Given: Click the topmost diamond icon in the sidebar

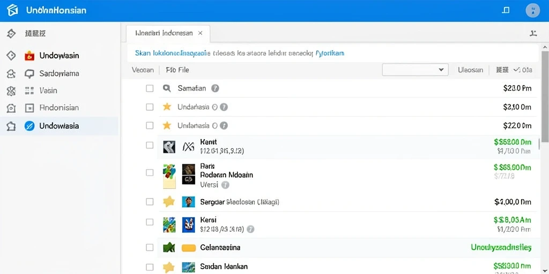Looking at the screenshot, I should click(11, 34).
